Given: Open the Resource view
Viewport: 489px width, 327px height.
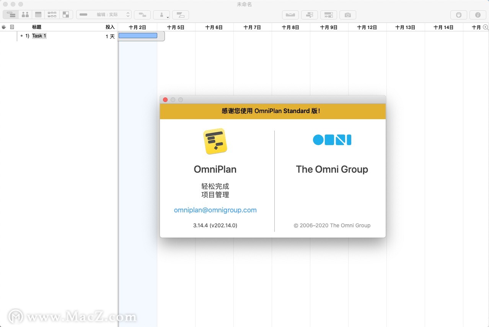Looking at the screenshot, I should (x=25, y=15).
